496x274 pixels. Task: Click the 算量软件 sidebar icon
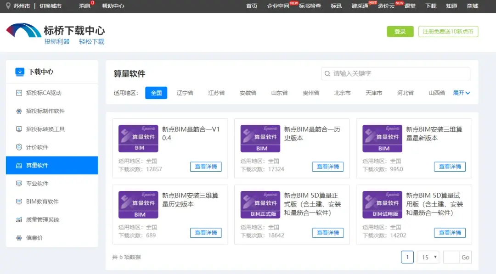click(19, 165)
